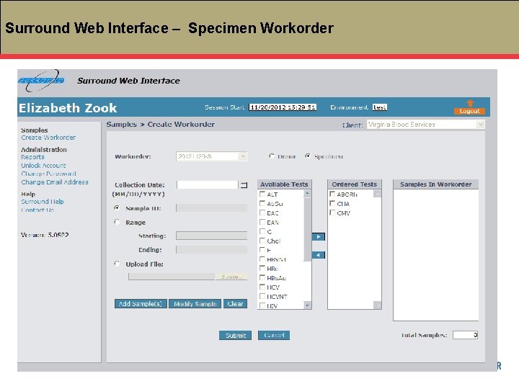Click Available Tests scroll down arrow
The image size is (519, 389).
click(307, 305)
